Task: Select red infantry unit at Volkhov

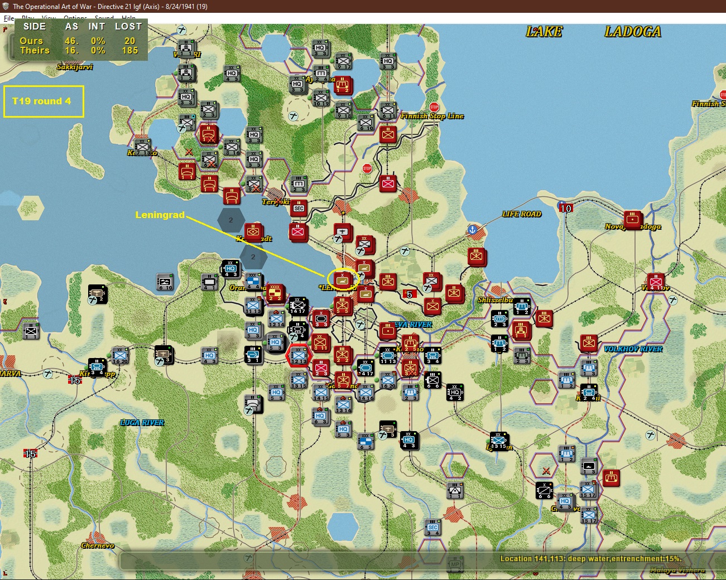Action: [655, 281]
